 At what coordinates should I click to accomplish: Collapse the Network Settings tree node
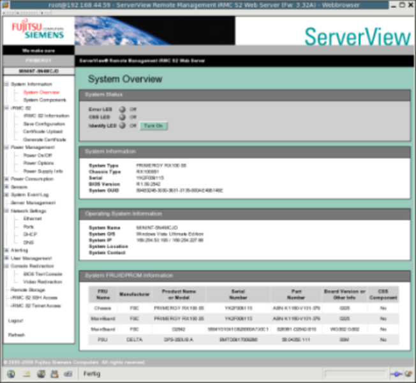[x=7, y=211]
